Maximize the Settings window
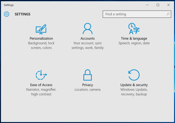Screen dimensions: 175x123 158,5
